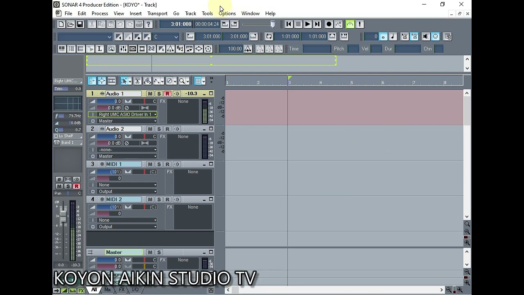Open the envelope tool options dropdown
The image size is (524, 295).
coord(163,81)
